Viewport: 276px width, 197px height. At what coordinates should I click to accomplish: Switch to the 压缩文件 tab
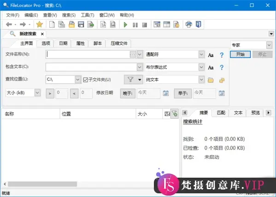[x=119, y=43]
